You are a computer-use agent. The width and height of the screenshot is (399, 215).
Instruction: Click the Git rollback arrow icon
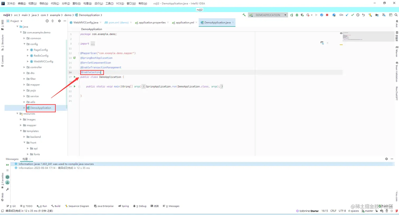tap(363, 15)
